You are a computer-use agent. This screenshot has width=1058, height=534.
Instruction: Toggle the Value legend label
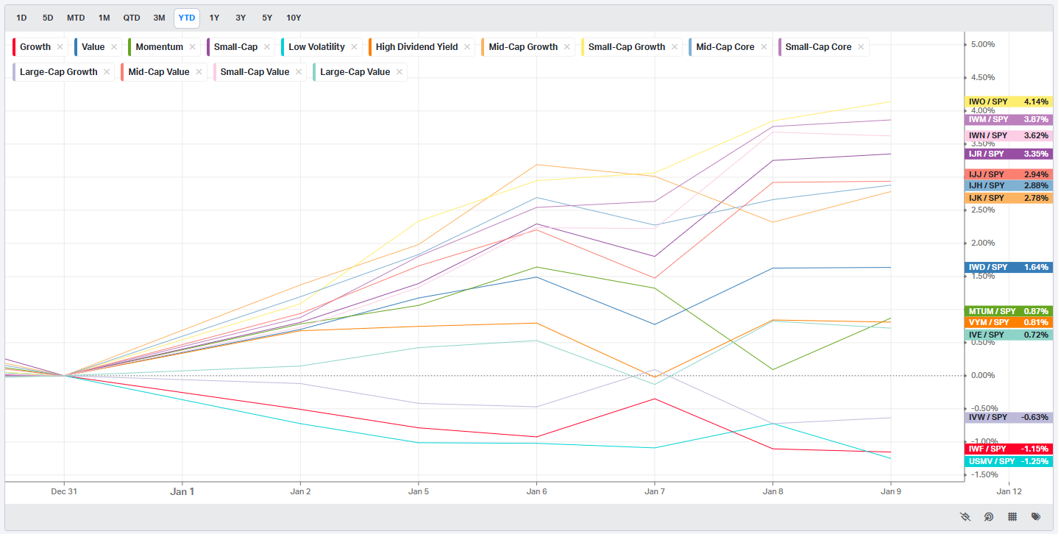point(93,47)
